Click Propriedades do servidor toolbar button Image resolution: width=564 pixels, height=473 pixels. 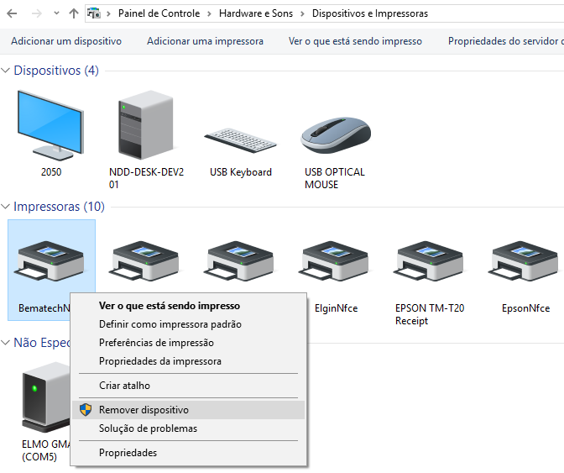click(x=506, y=41)
